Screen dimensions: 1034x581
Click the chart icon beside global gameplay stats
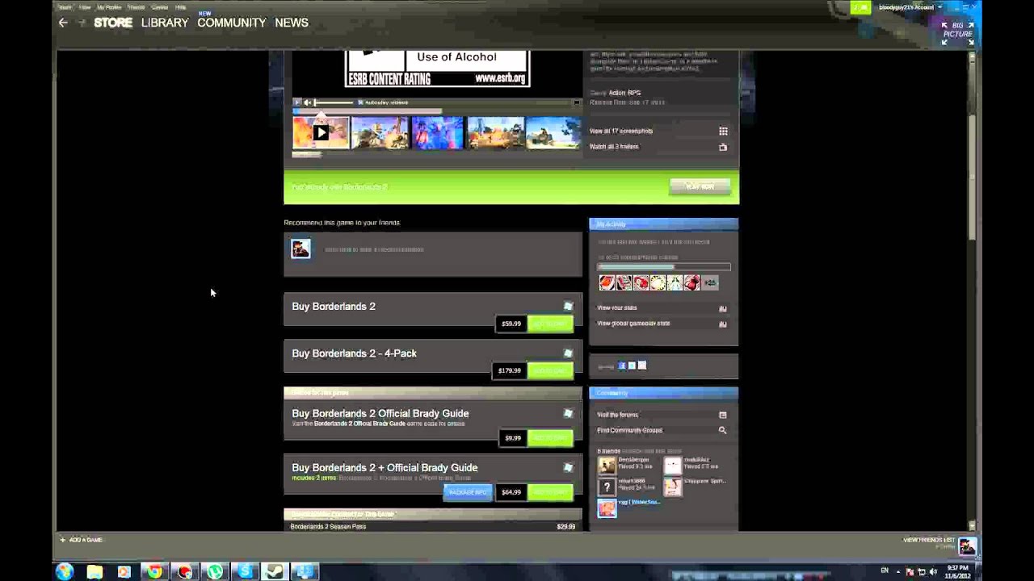click(x=723, y=324)
